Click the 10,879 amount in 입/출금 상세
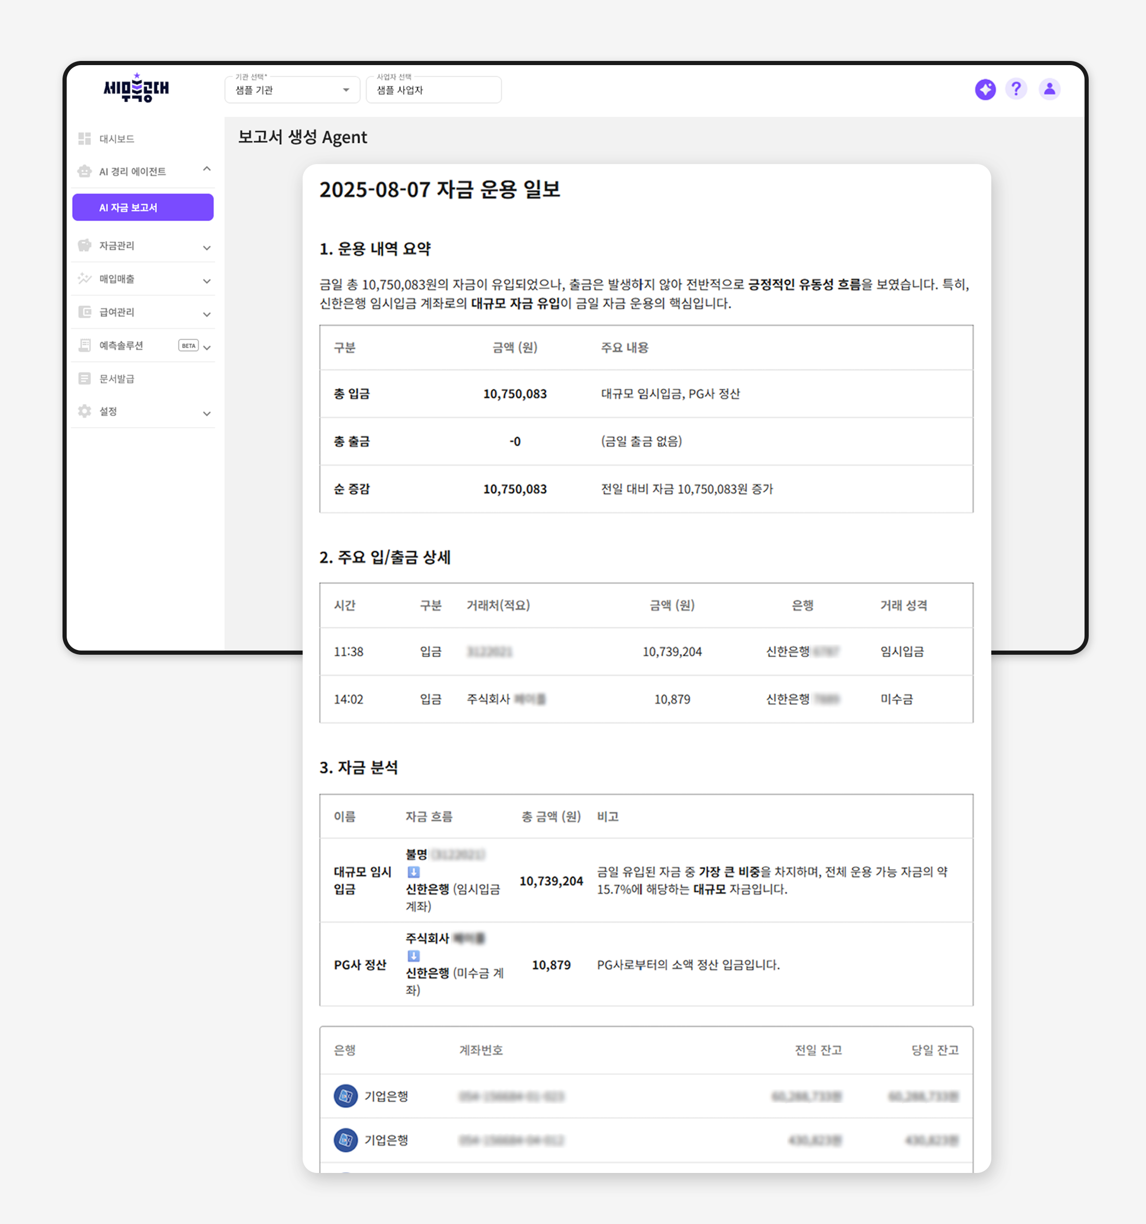The height and width of the screenshot is (1224, 1146). [x=672, y=699]
